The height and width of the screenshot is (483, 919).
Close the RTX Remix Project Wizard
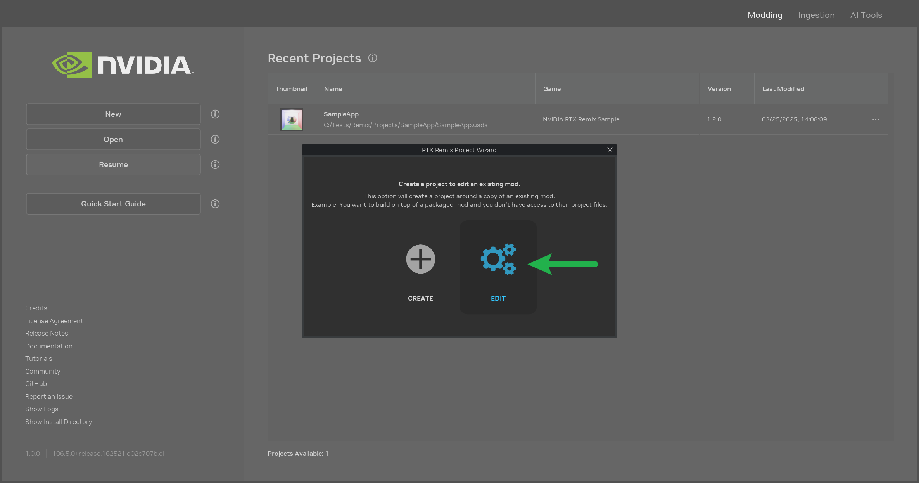pos(610,150)
